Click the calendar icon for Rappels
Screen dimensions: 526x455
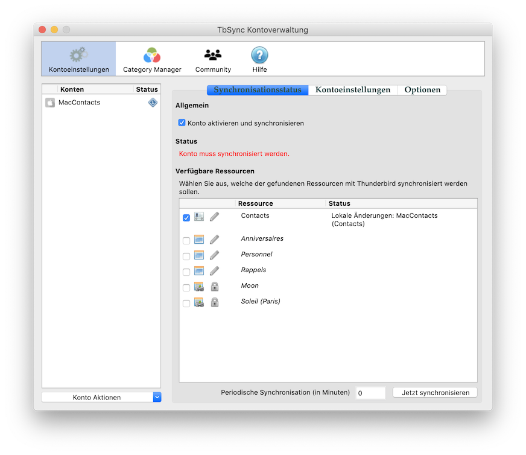point(199,270)
